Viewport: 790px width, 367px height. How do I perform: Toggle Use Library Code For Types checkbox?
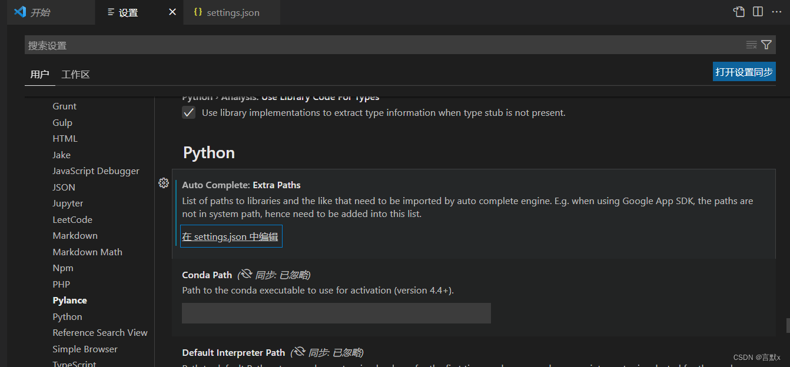pos(188,112)
